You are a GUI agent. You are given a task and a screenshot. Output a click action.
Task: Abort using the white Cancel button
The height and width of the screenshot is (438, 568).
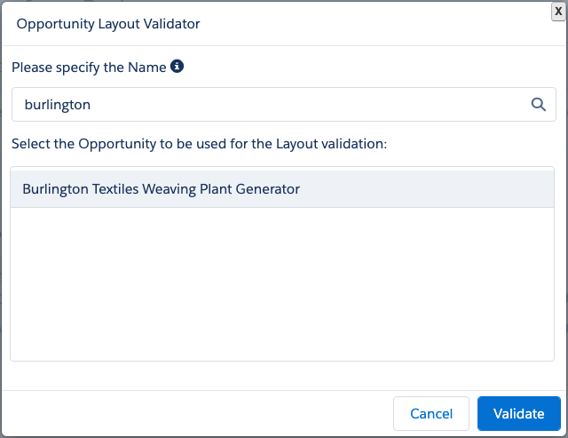(x=431, y=413)
